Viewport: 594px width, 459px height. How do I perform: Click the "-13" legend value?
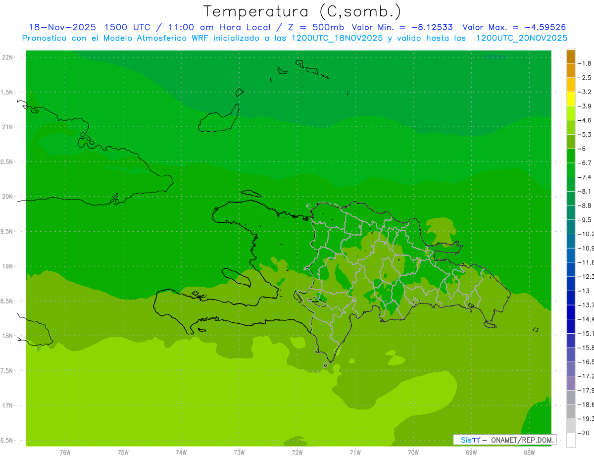tap(583, 291)
